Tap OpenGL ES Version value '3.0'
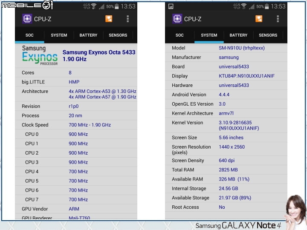The height and width of the screenshot is (230, 307). coord(222,104)
